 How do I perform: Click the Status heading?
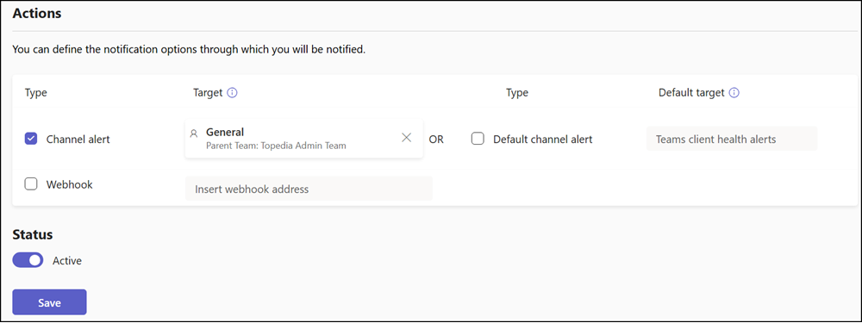tap(33, 234)
